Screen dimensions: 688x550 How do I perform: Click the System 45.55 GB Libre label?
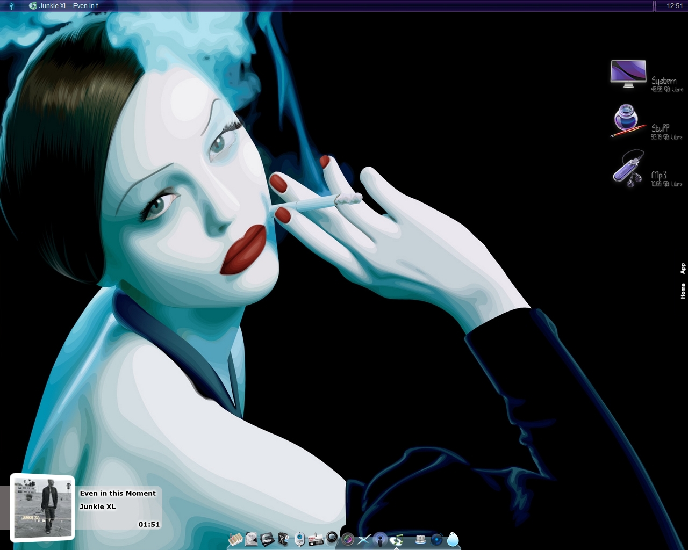tap(667, 84)
